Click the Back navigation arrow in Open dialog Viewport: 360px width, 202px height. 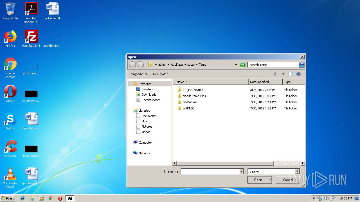(132, 65)
